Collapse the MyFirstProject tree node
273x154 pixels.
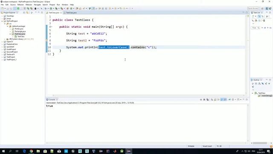[2, 21]
